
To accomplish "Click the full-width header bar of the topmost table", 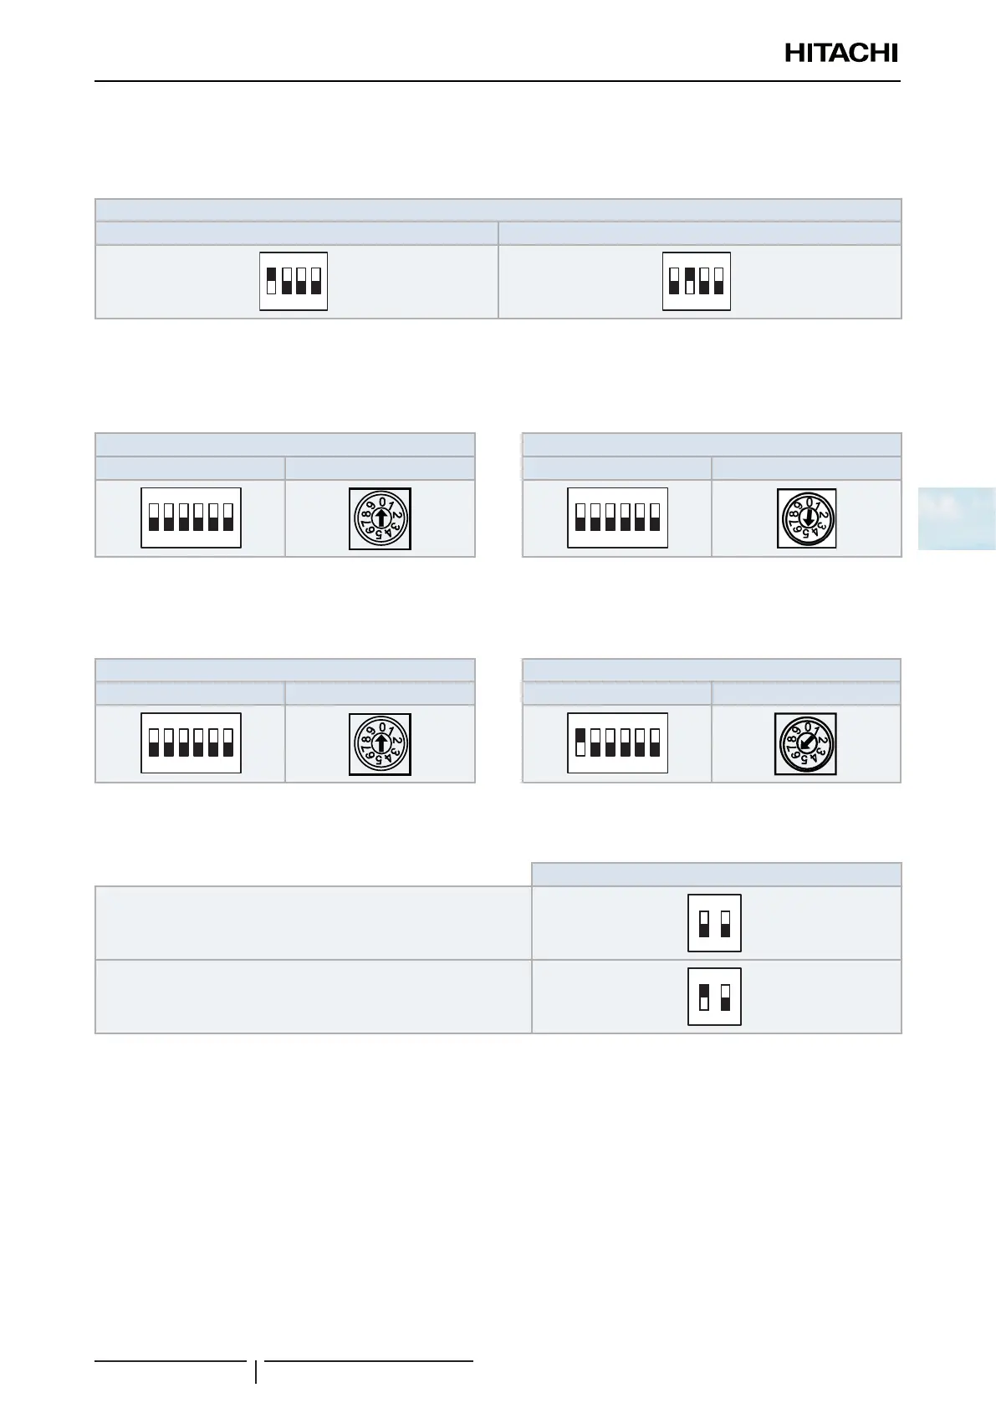I will coord(498,210).
